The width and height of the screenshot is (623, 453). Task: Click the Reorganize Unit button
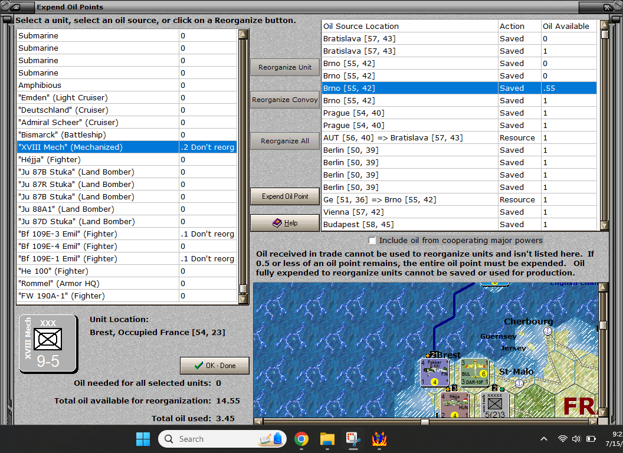coord(285,67)
